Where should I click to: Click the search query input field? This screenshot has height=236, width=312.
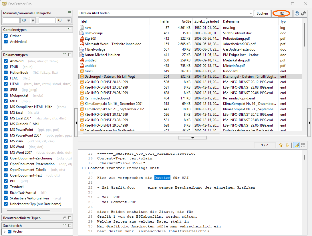[x=160, y=13]
